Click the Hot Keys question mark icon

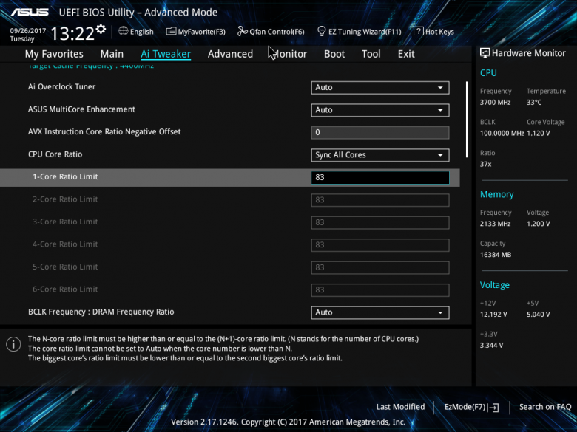tap(418, 31)
